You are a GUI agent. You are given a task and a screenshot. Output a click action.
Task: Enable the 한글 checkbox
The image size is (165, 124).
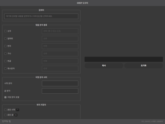5,61
